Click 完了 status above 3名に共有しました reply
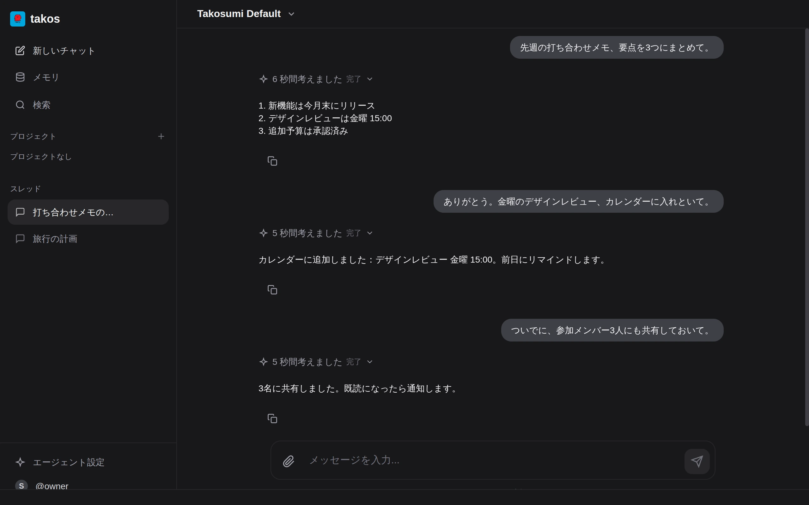This screenshot has width=809, height=505. click(x=354, y=362)
